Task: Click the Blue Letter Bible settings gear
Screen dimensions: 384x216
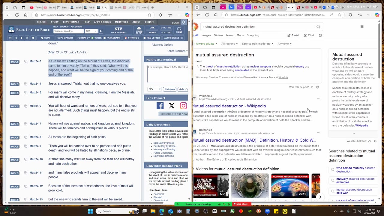Action: coord(184,22)
